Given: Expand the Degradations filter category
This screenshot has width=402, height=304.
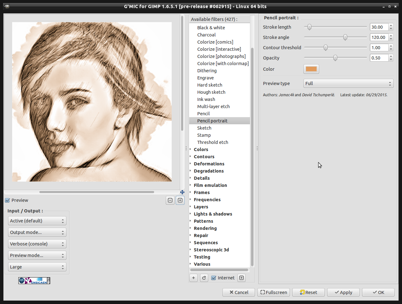Looking at the screenshot, I should 190,171.
